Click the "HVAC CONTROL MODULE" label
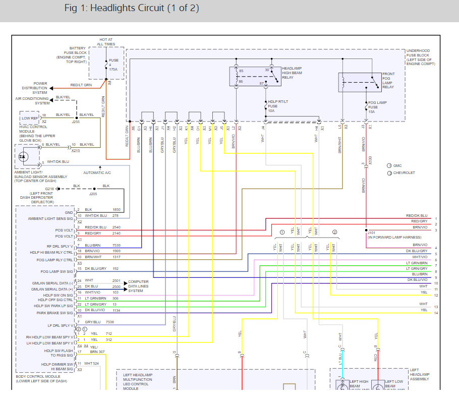This screenshot has height=405, width=459. 33,129
